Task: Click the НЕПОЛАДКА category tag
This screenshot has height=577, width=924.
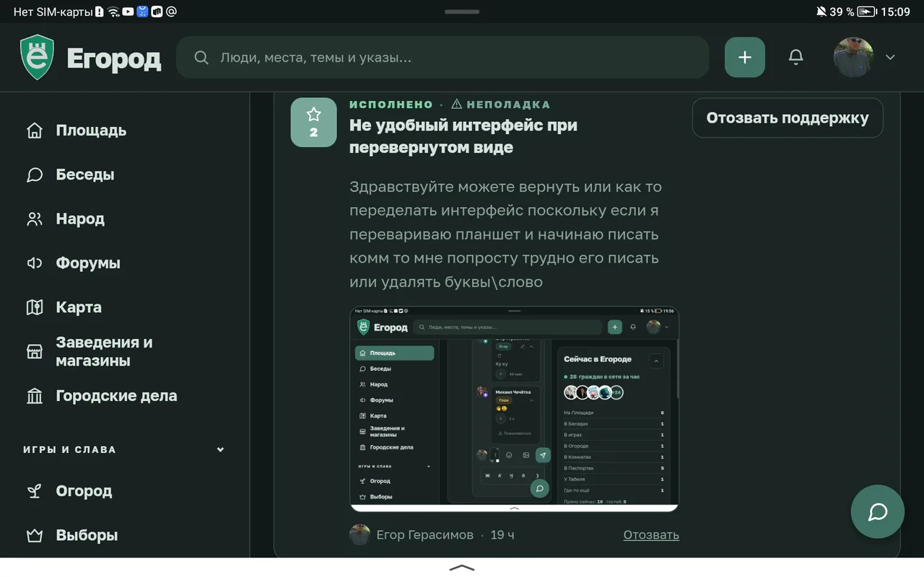Action: 501,104
